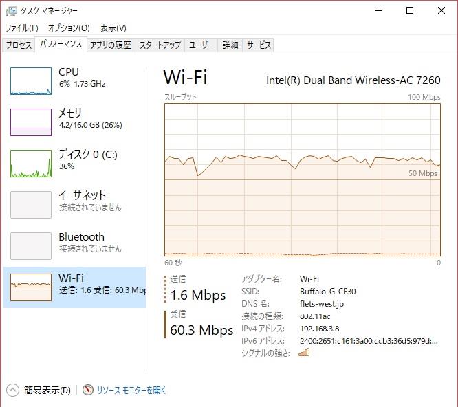Select the CPU usage graph thumbnail
The width and height of the screenshot is (458, 407).
point(31,81)
